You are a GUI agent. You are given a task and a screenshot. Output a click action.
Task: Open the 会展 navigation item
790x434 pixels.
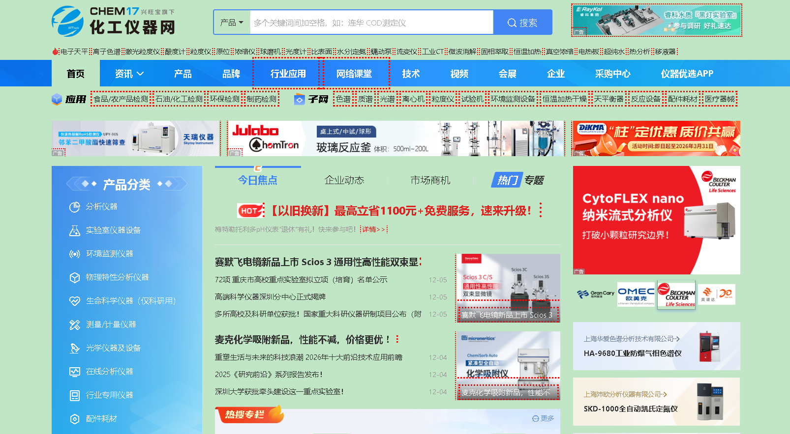[507, 74]
